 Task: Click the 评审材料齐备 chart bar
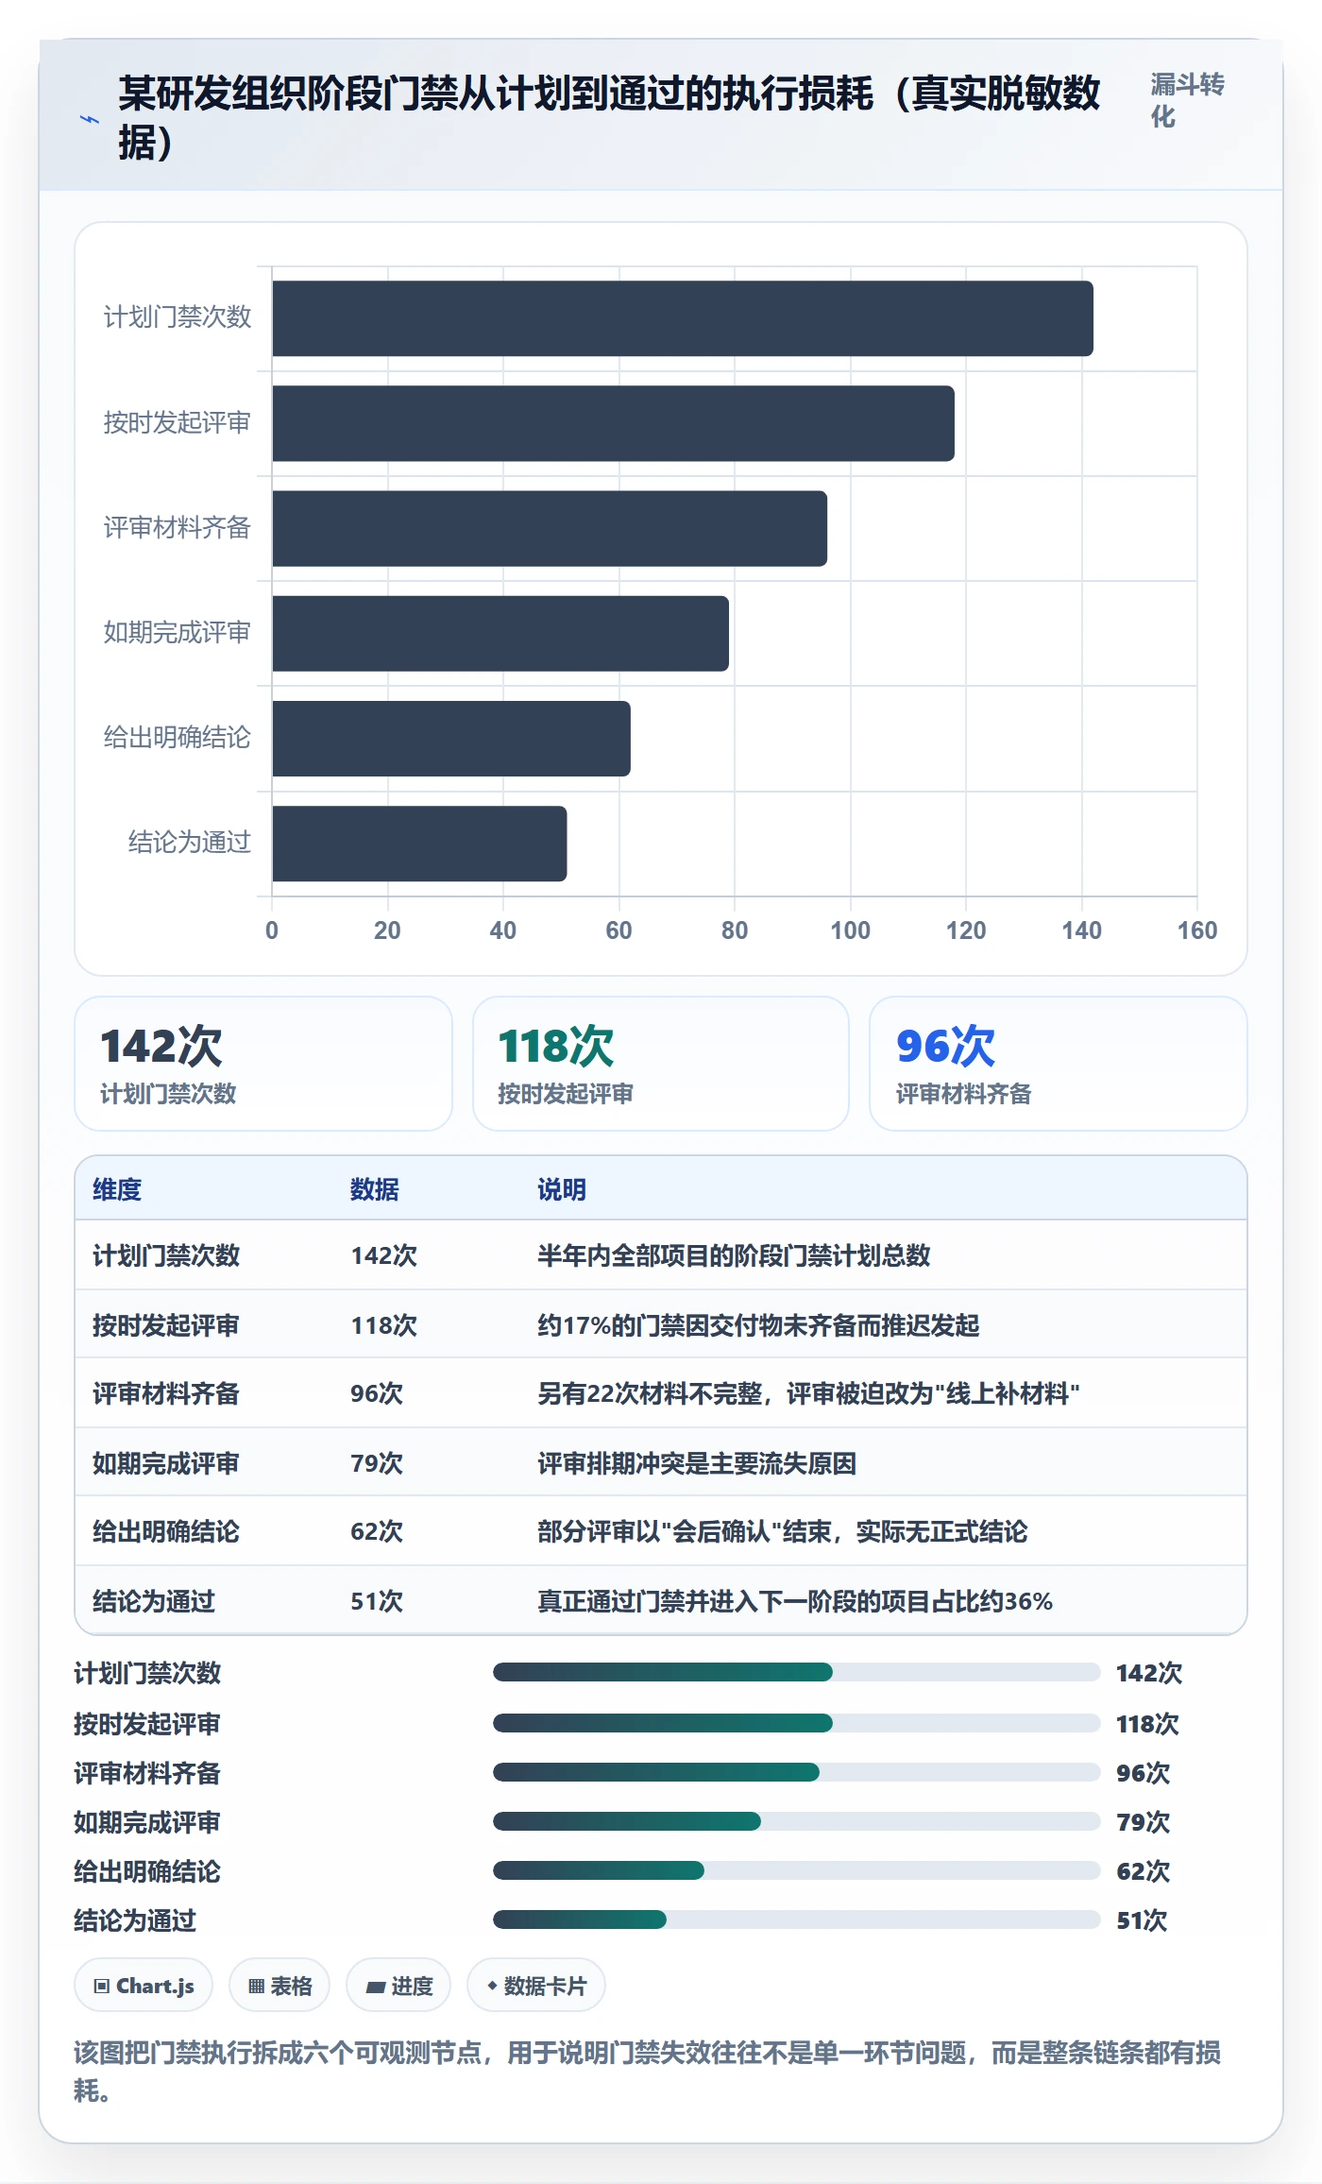click(x=550, y=528)
